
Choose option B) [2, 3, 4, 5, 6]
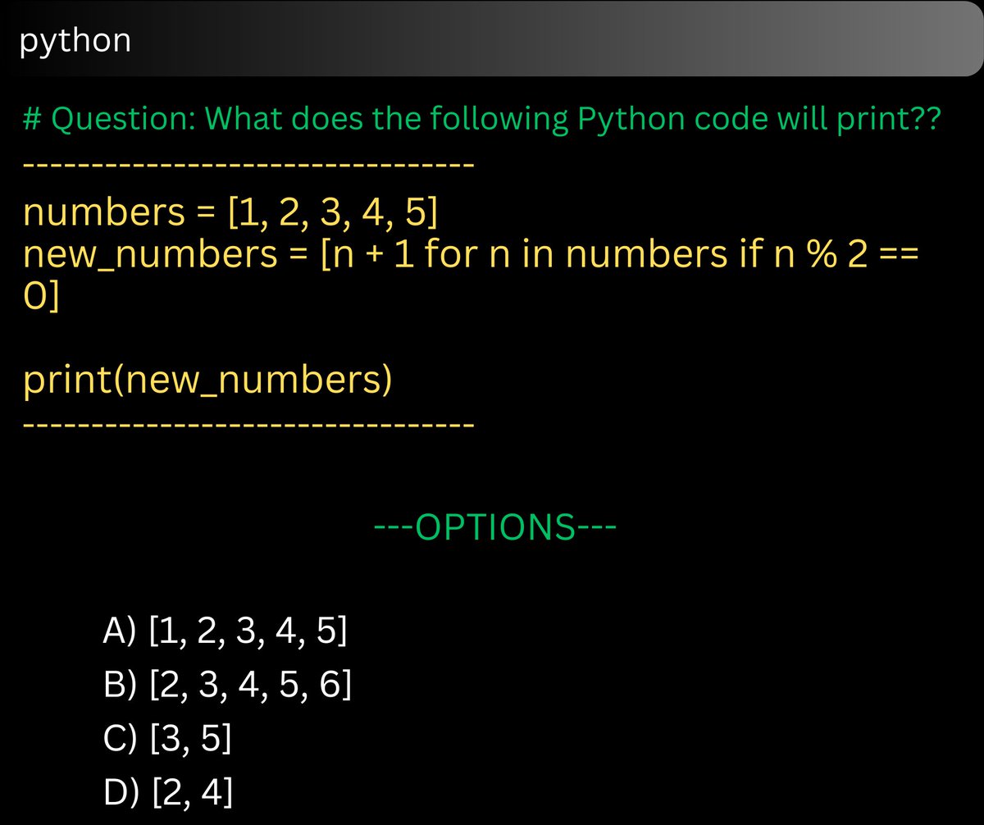(x=228, y=686)
